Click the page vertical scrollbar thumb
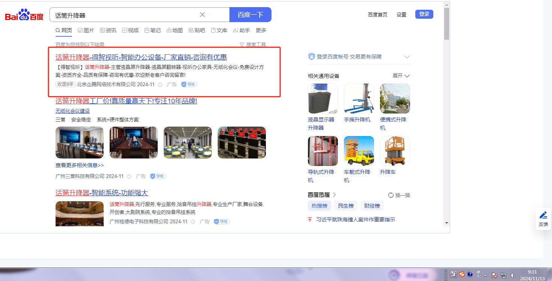 446,24
